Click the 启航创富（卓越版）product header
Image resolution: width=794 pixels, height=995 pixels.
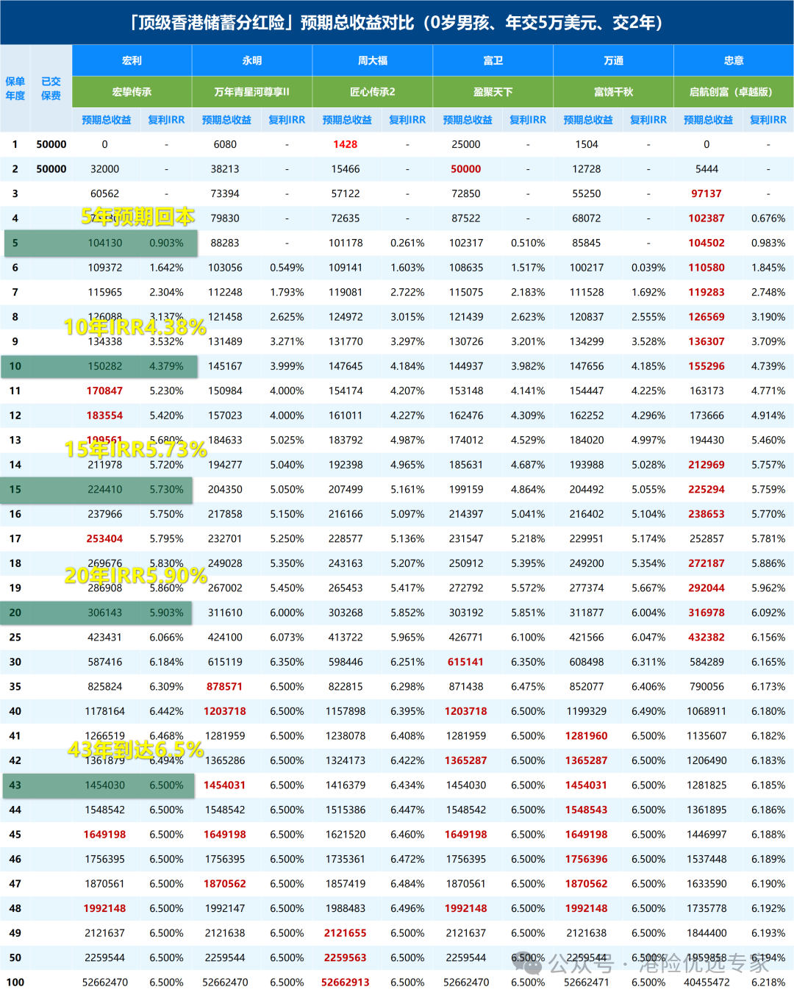(734, 92)
